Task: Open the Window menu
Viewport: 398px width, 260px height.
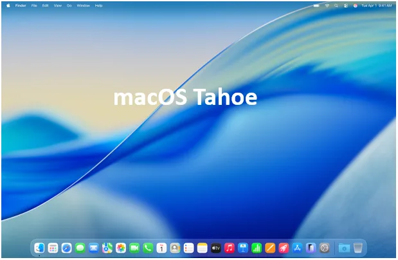Action: tap(83, 5)
